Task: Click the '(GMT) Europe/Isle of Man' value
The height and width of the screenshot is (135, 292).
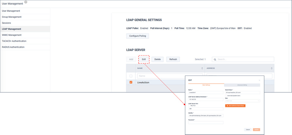Action: (x=223, y=28)
